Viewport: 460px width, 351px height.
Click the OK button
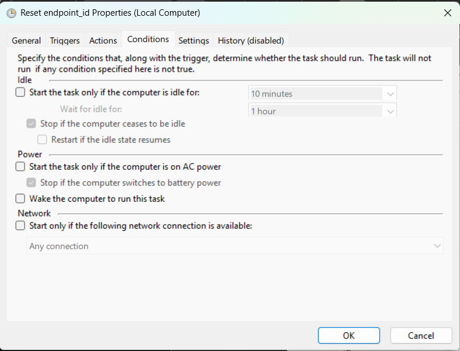pyautogui.click(x=349, y=335)
